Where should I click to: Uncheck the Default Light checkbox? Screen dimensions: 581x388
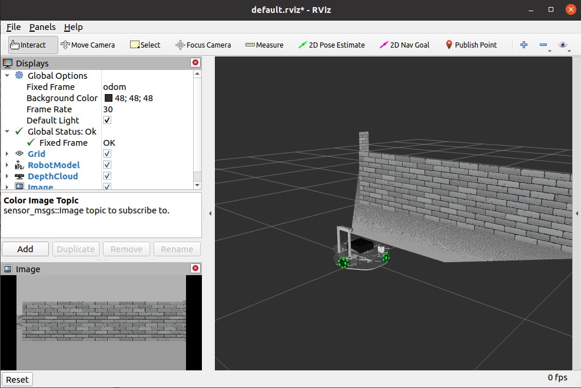pos(107,120)
